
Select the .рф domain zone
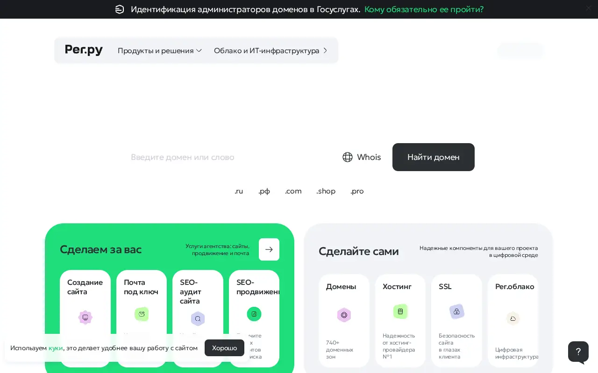264,191
